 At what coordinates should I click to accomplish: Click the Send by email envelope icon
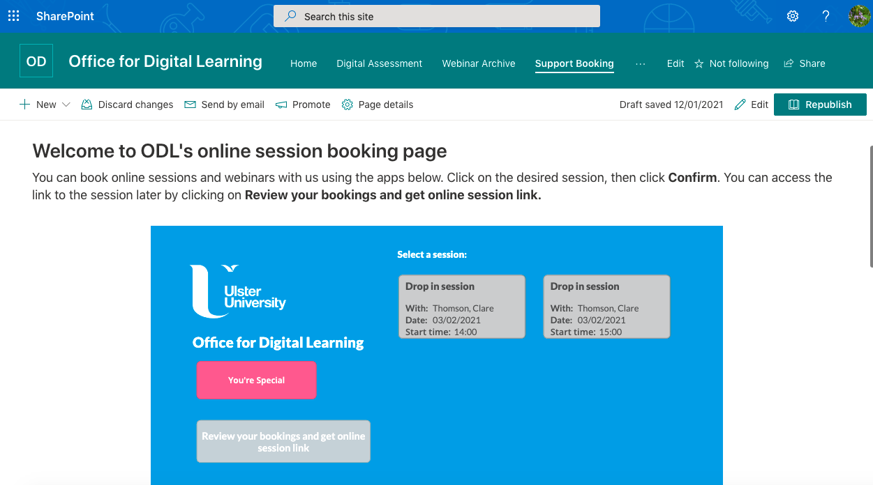pyautogui.click(x=190, y=105)
